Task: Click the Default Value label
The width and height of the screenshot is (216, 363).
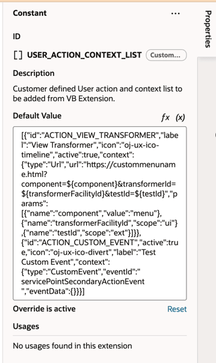Action: tap(37, 115)
